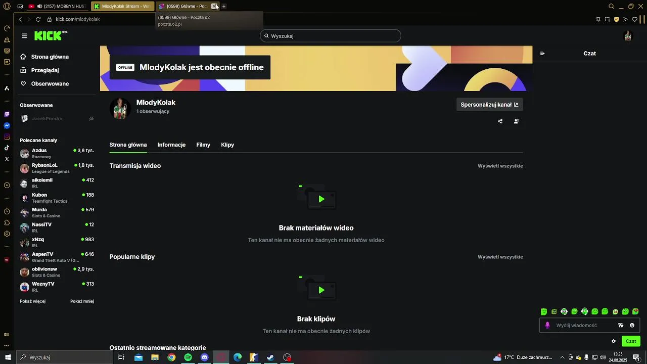Open TikTok in browser sidebar
The image size is (647, 364).
click(x=7, y=148)
